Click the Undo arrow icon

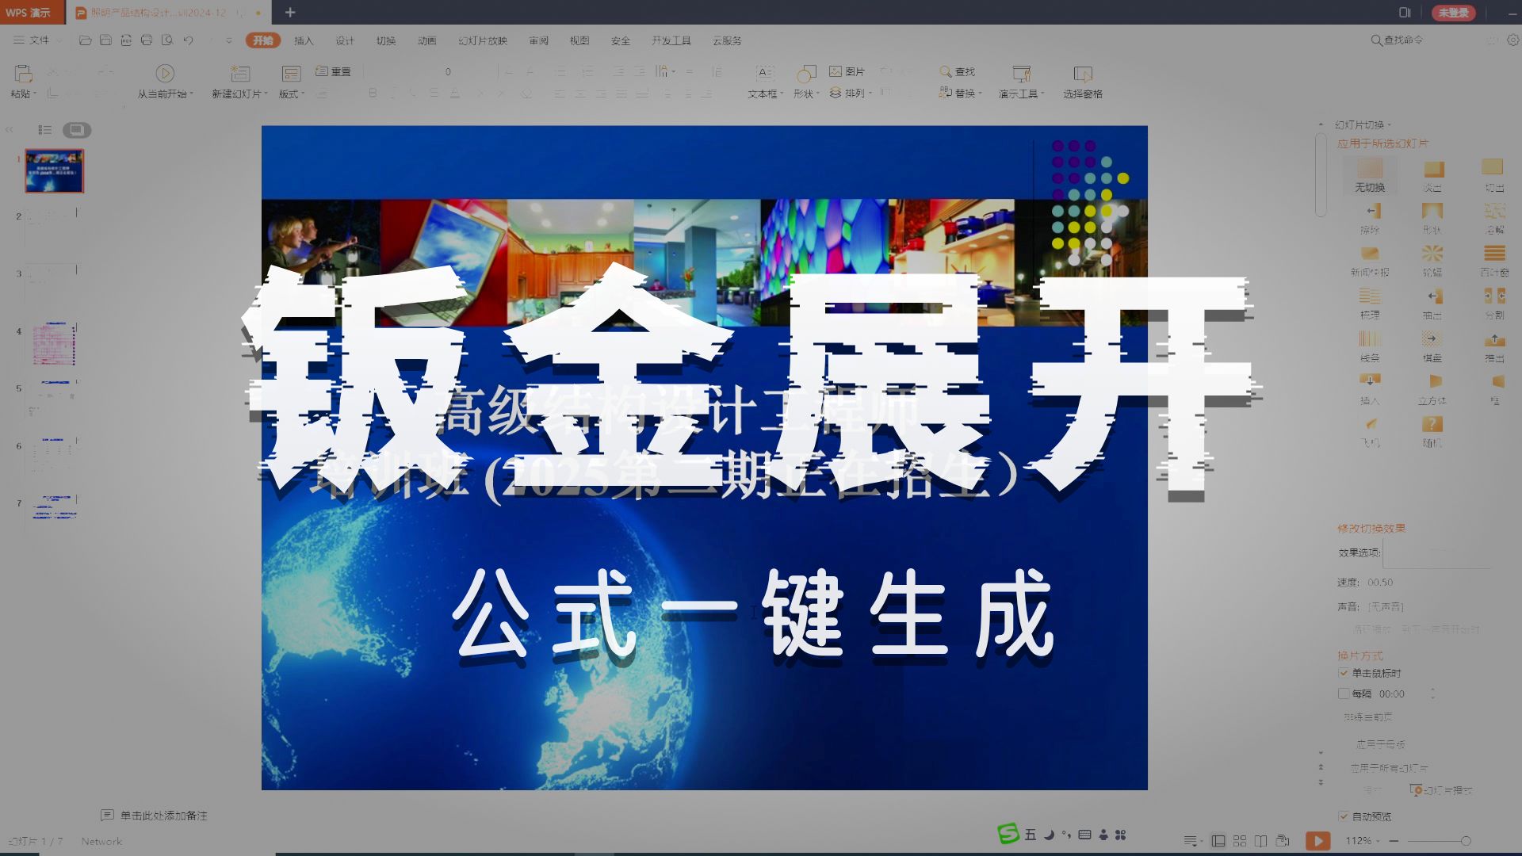click(188, 40)
